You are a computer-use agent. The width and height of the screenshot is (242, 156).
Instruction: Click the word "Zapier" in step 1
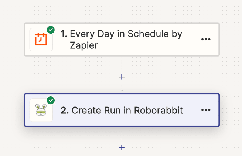point(84,45)
